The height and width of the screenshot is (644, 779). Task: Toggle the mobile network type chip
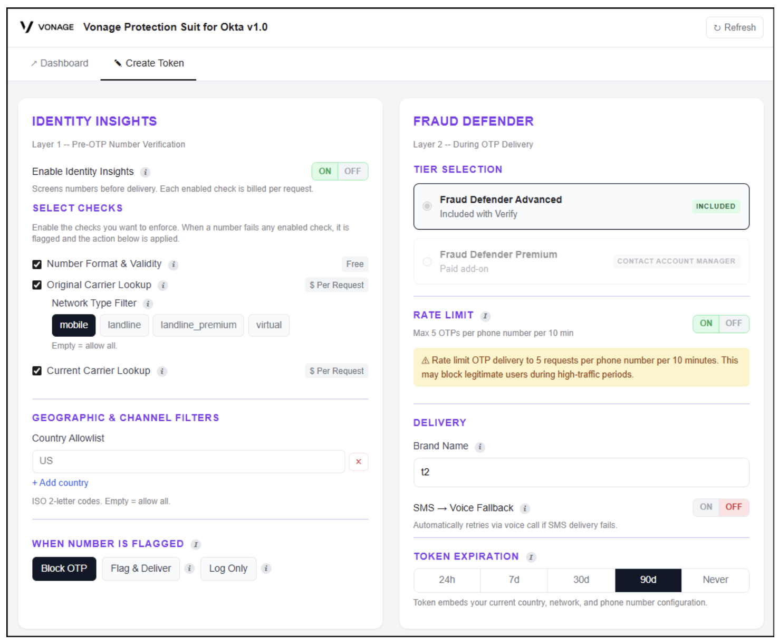(74, 325)
